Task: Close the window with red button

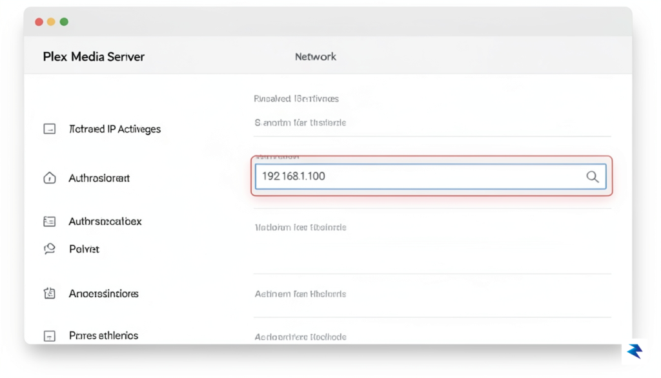Action: click(39, 22)
